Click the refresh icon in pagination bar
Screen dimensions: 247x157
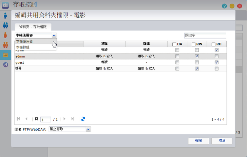pos(83,119)
